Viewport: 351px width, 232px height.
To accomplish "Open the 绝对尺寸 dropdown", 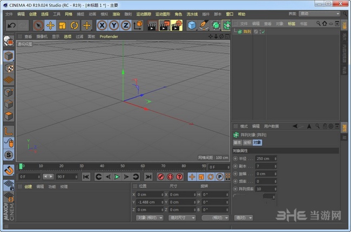I will pos(182,217).
